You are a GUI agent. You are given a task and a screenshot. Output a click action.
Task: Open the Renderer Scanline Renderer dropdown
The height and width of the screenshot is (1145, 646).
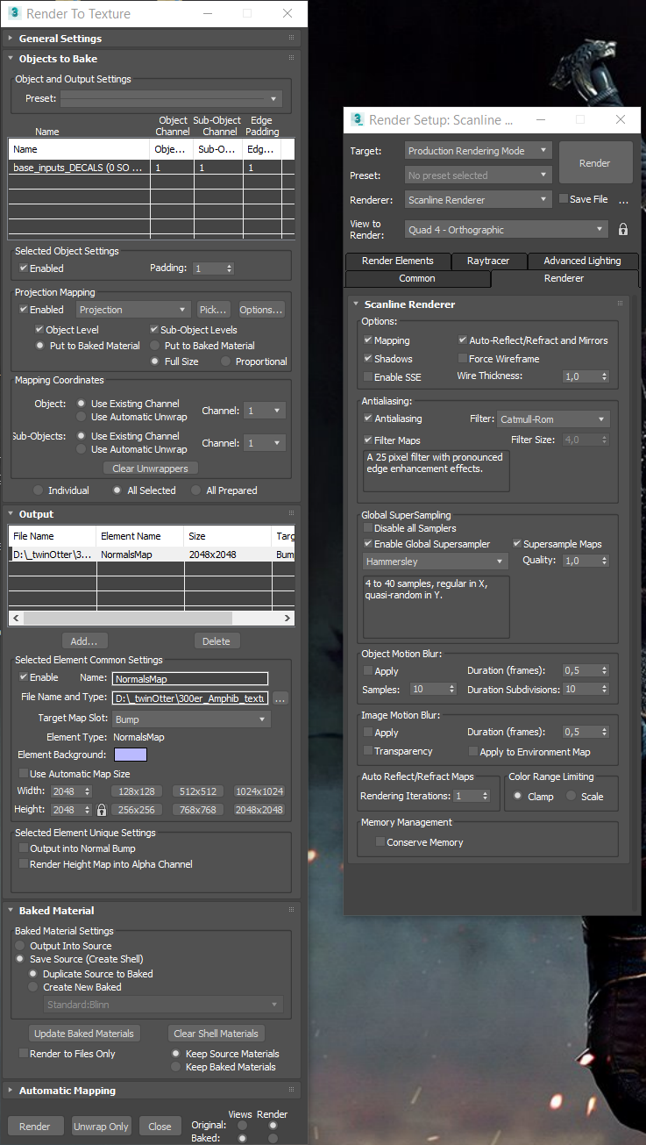coord(479,200)
